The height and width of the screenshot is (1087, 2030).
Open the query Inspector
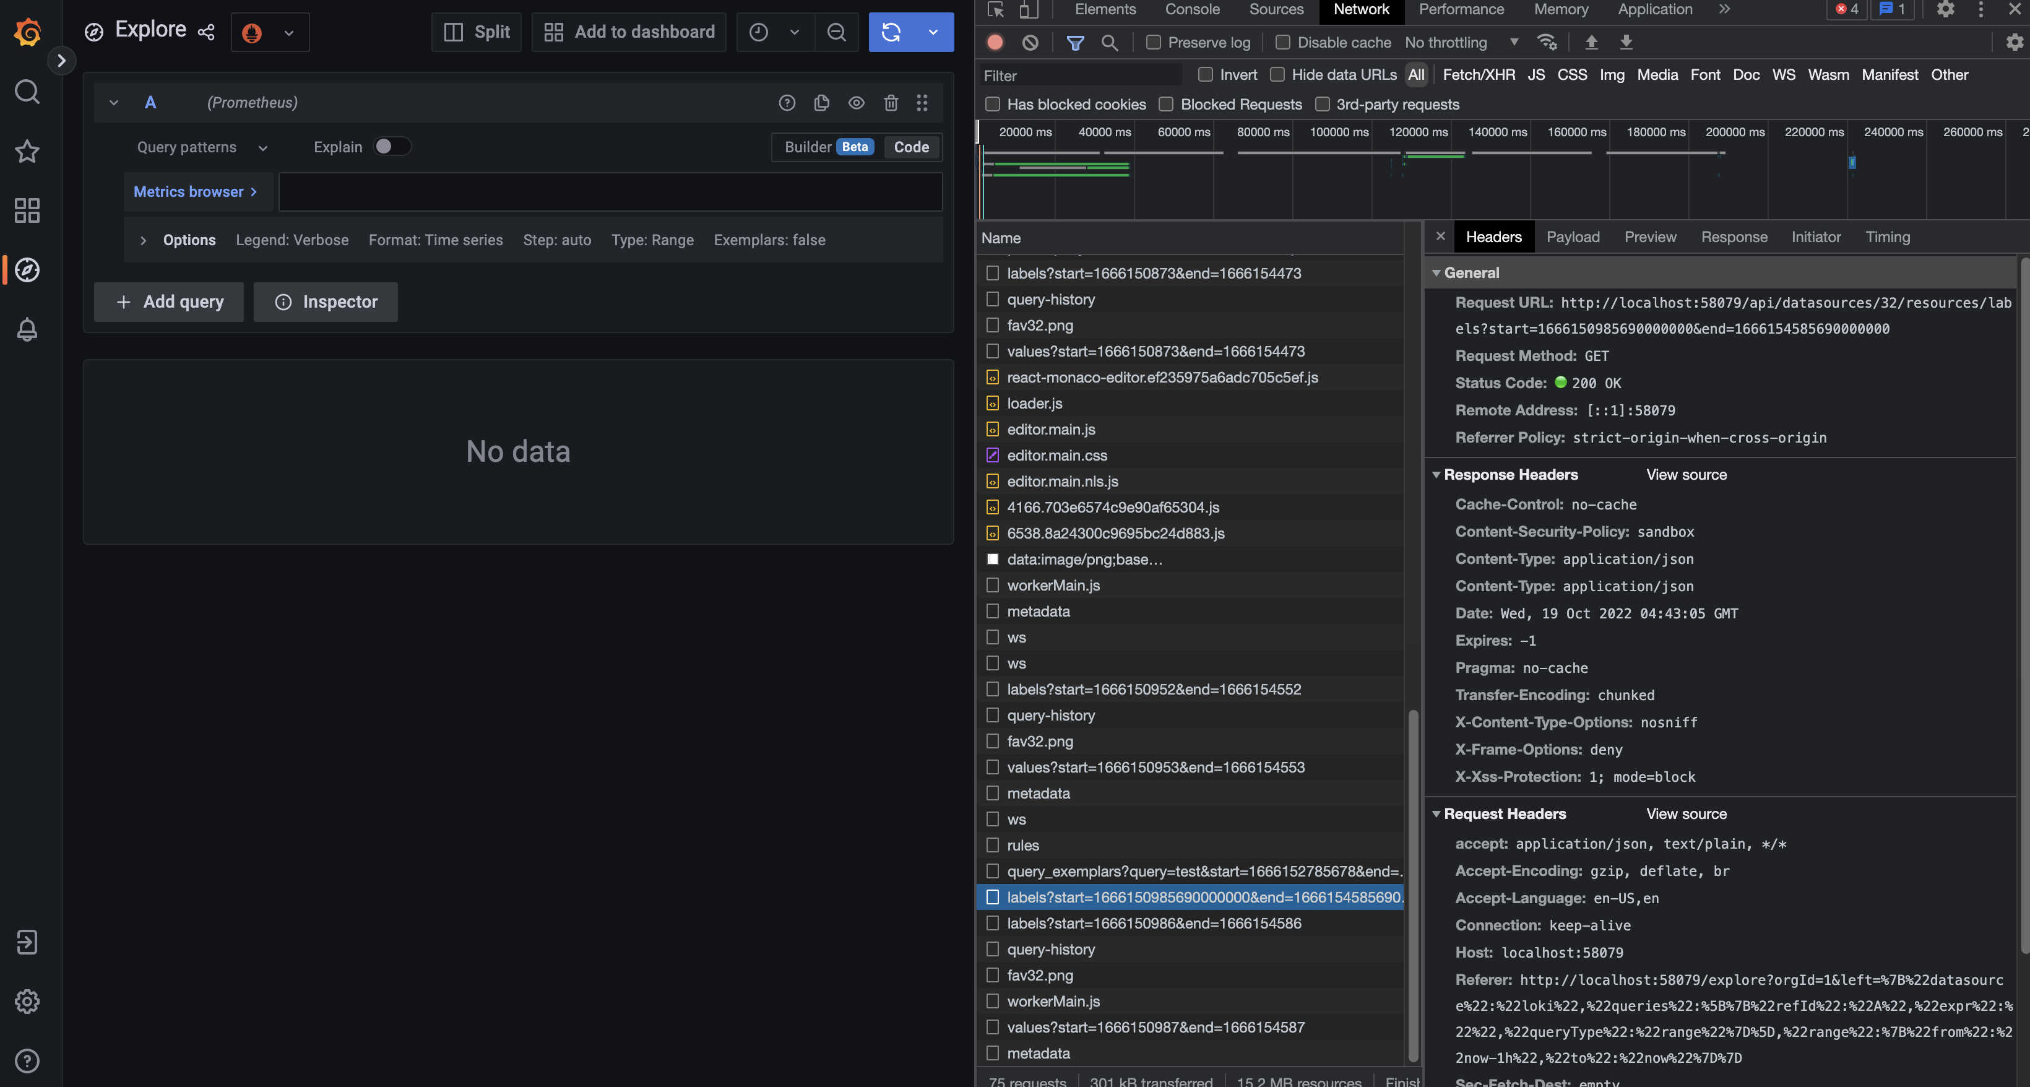326,302
